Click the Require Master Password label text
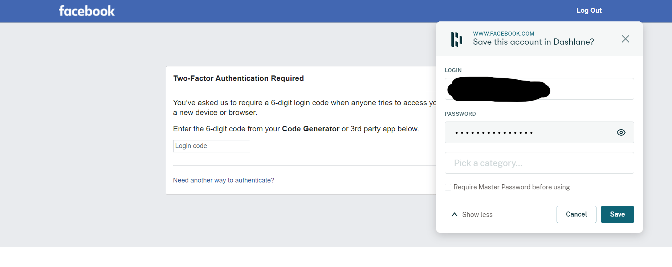The image size is (672, 267). (512, 187)
